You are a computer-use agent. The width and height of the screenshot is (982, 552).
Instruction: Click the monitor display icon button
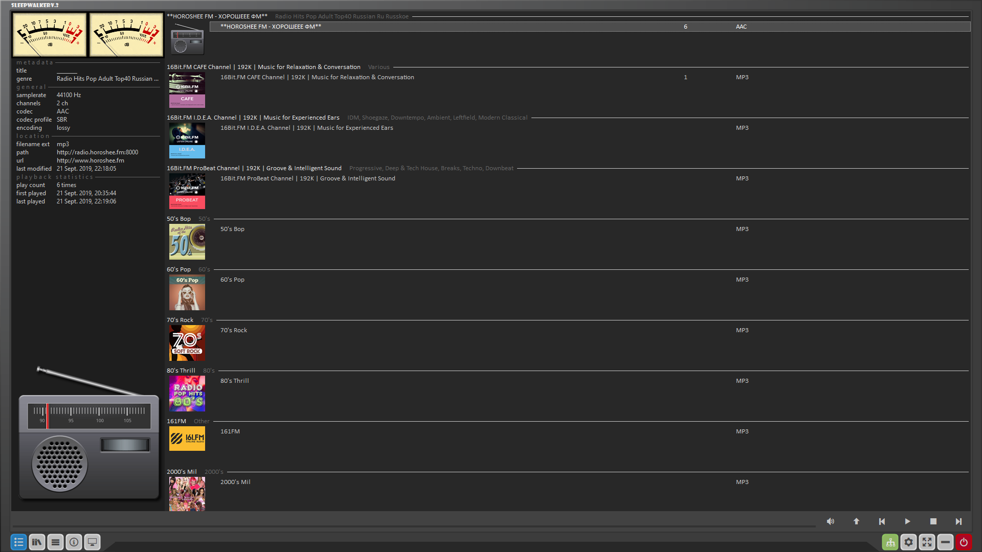92,542
